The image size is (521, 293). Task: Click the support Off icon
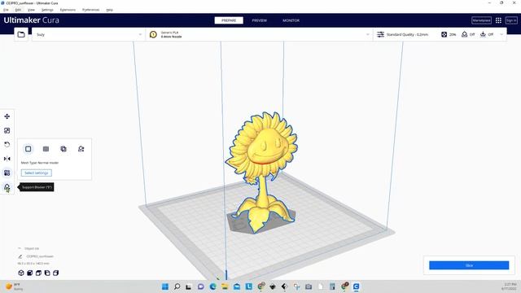tap(465, 34)
